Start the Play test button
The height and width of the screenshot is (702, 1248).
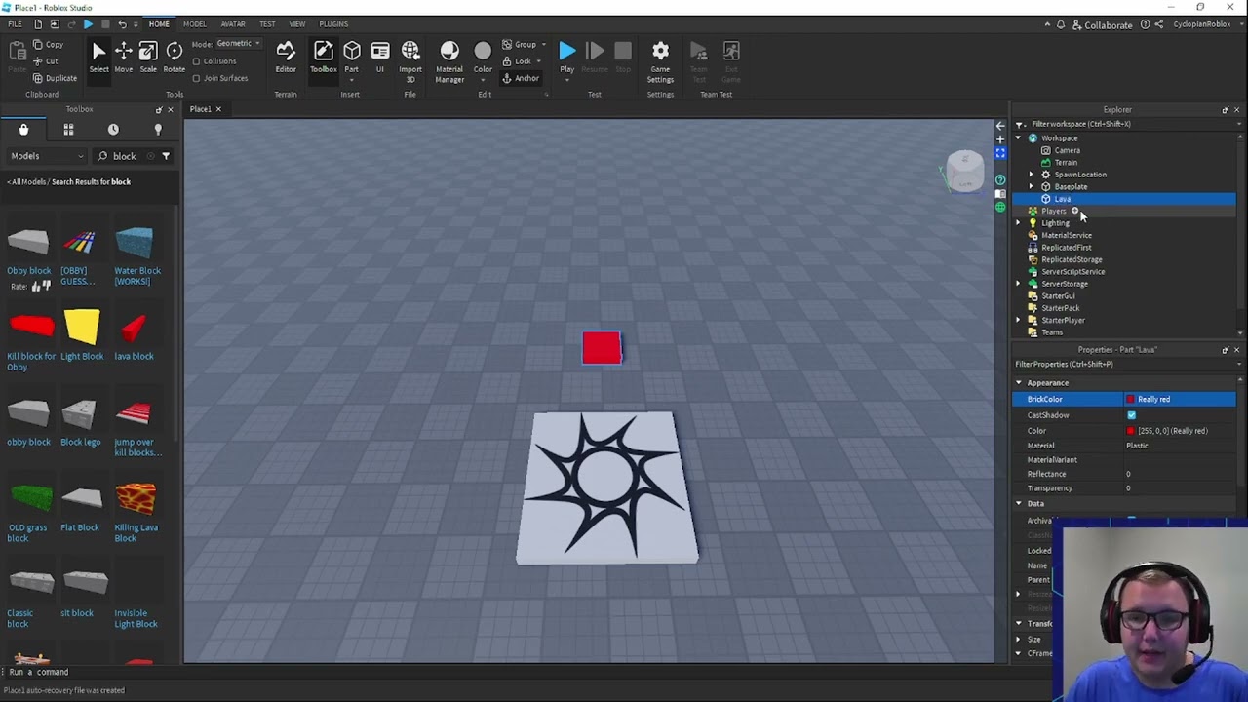tap(566, 57)
